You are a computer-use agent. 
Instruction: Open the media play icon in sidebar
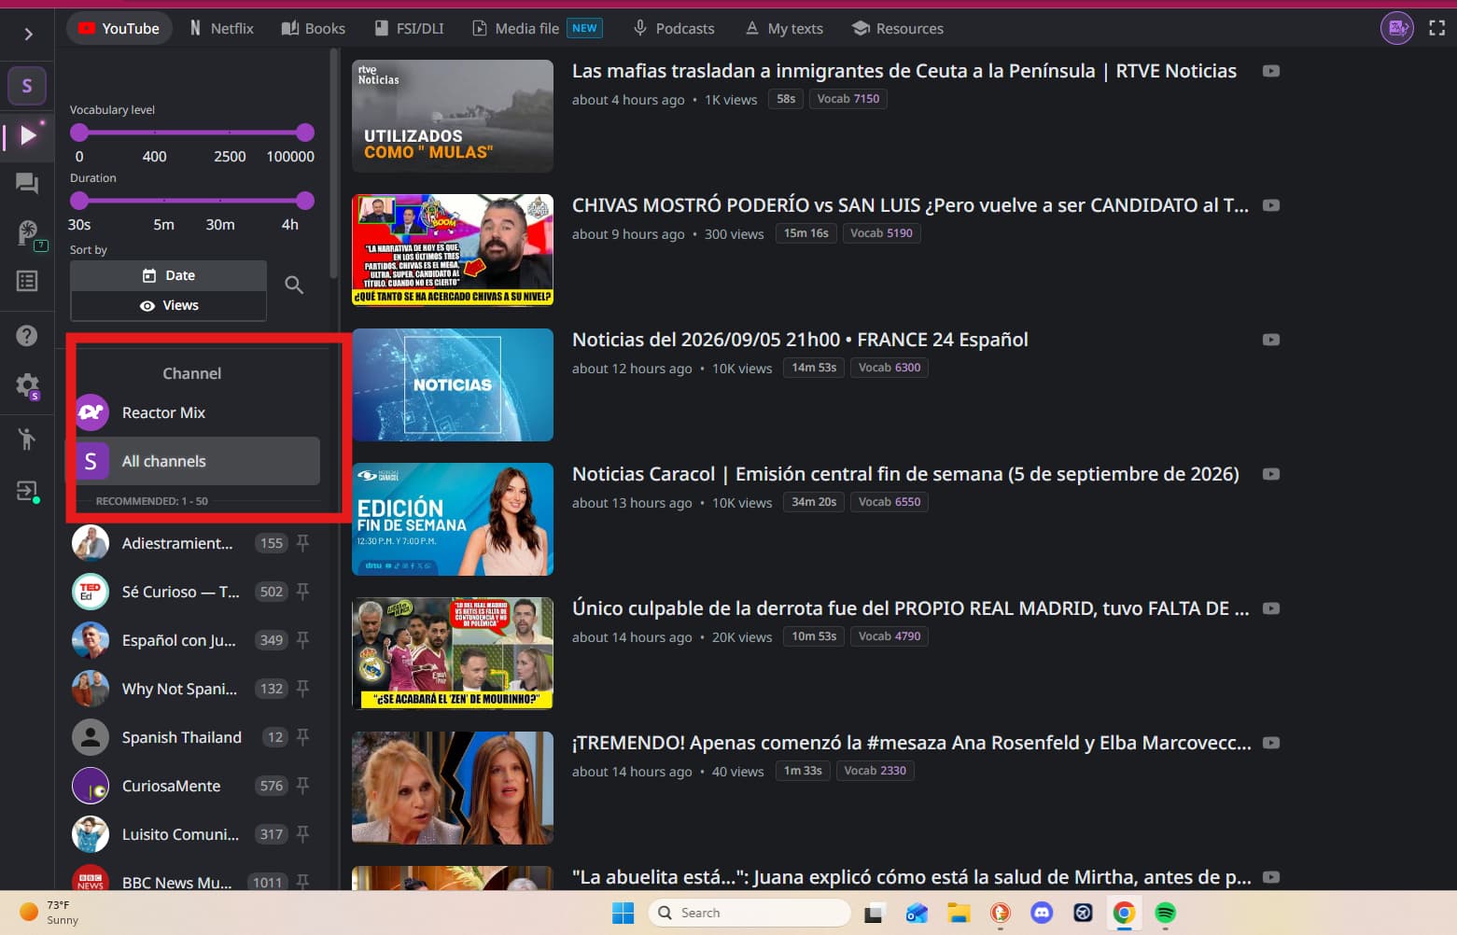(28, 136)
